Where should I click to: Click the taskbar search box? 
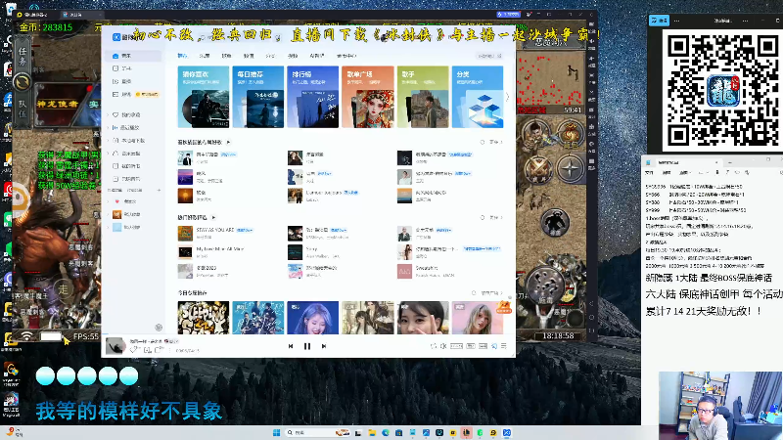316,432
